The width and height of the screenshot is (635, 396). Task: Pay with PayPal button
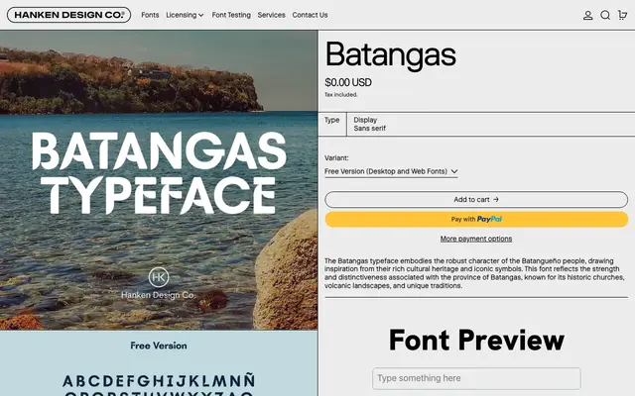[476, 220]
